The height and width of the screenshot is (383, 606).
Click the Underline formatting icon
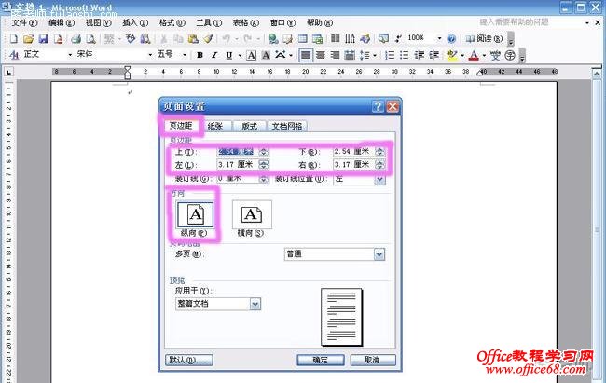click(x=229, y=55)
